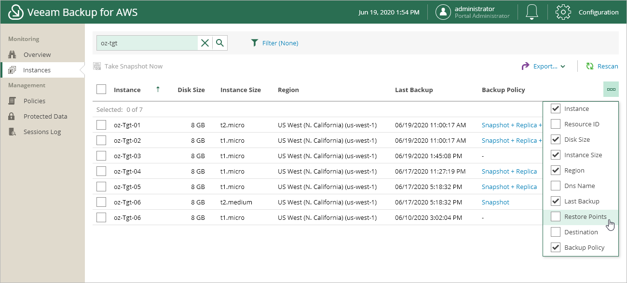Click the Rescan button
627x283 pixels.
pos(602,66)
